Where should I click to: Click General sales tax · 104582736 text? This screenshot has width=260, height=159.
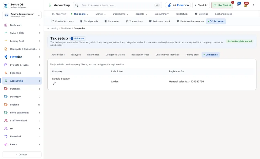pos(186,81)
